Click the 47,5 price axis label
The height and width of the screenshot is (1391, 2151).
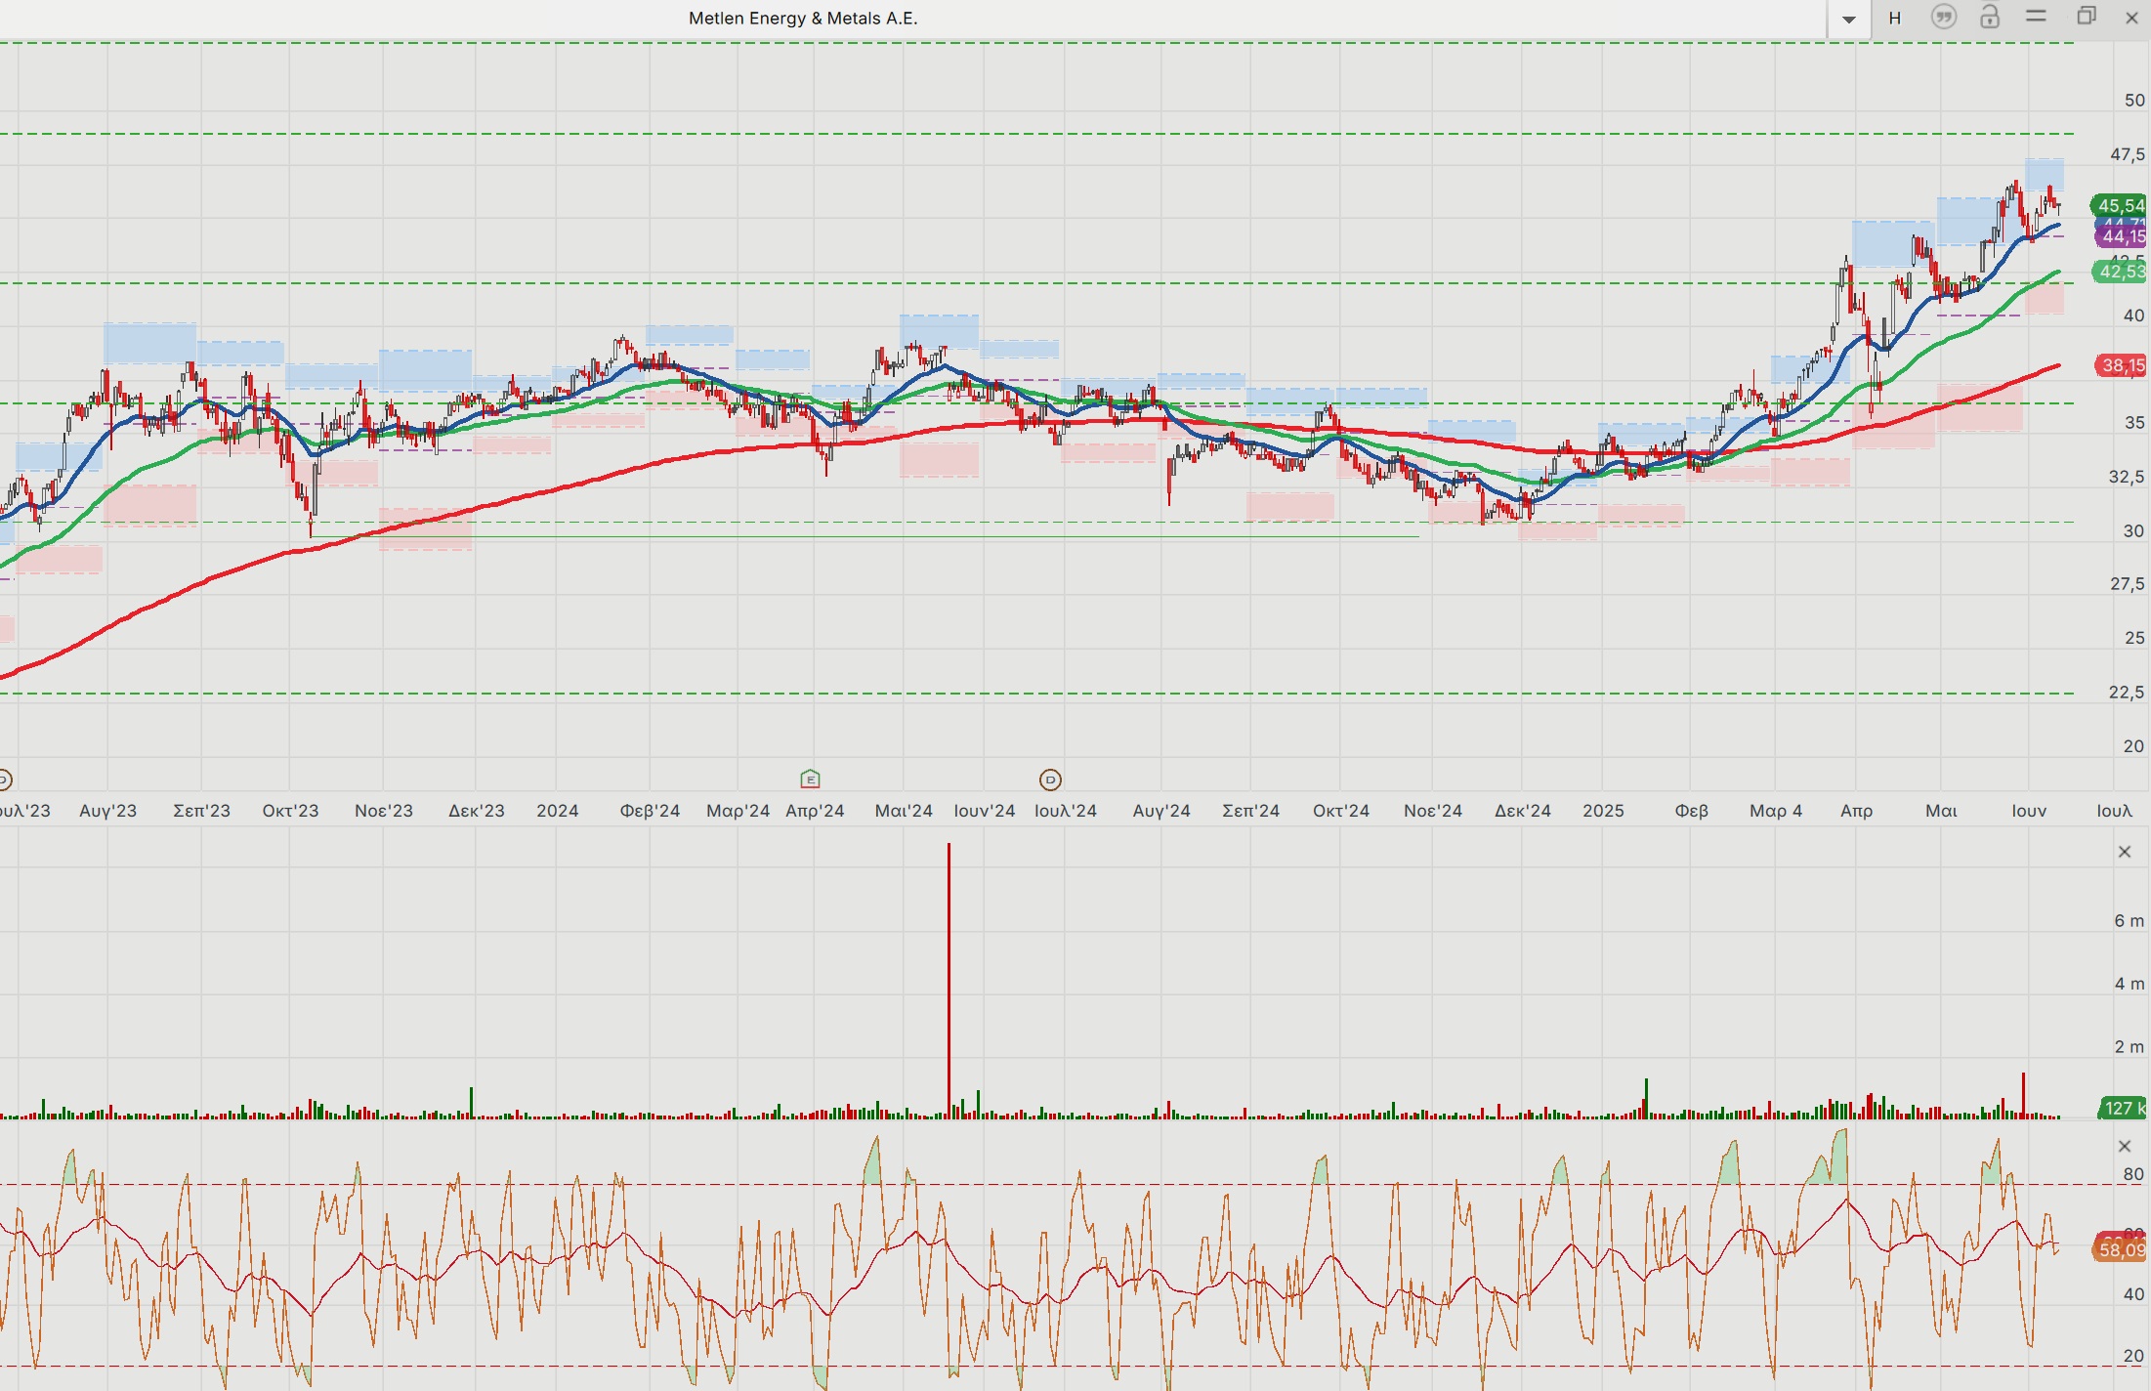pyautogui.click(x=2128, y=154)
